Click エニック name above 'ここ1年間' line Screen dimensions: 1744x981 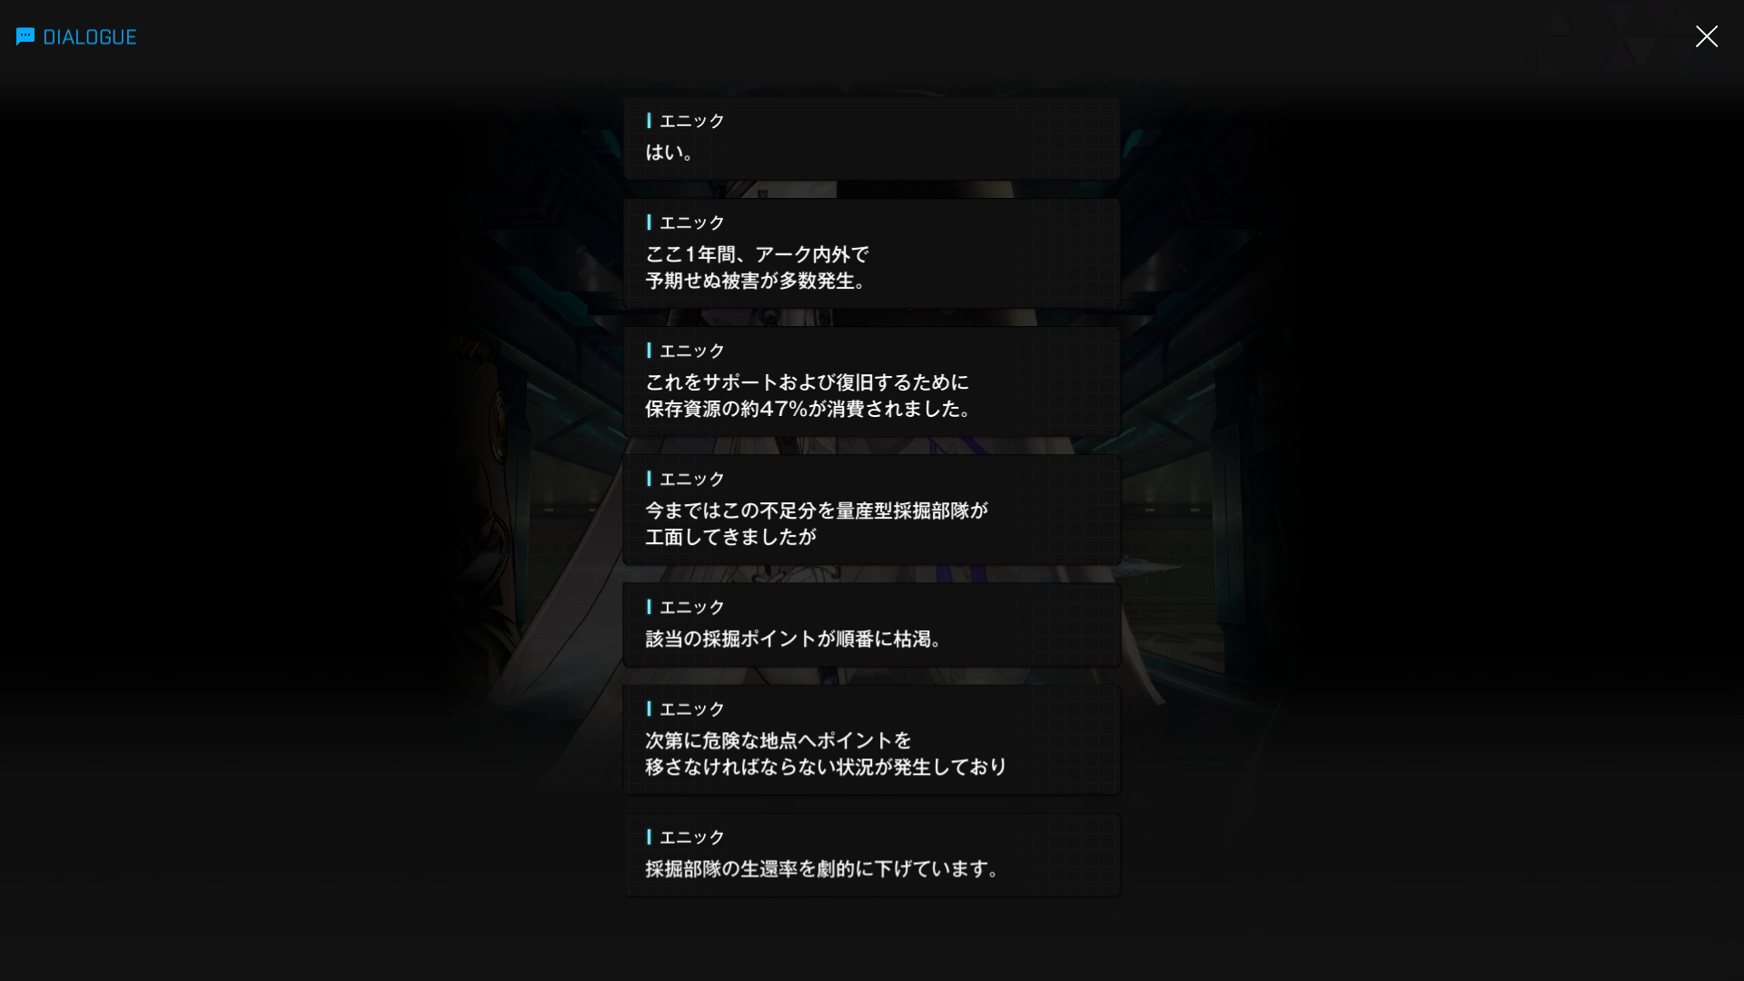(x=692, y=223)
